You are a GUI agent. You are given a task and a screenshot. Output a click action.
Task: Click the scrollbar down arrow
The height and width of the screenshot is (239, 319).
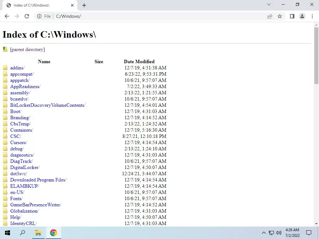coord(316,224)
